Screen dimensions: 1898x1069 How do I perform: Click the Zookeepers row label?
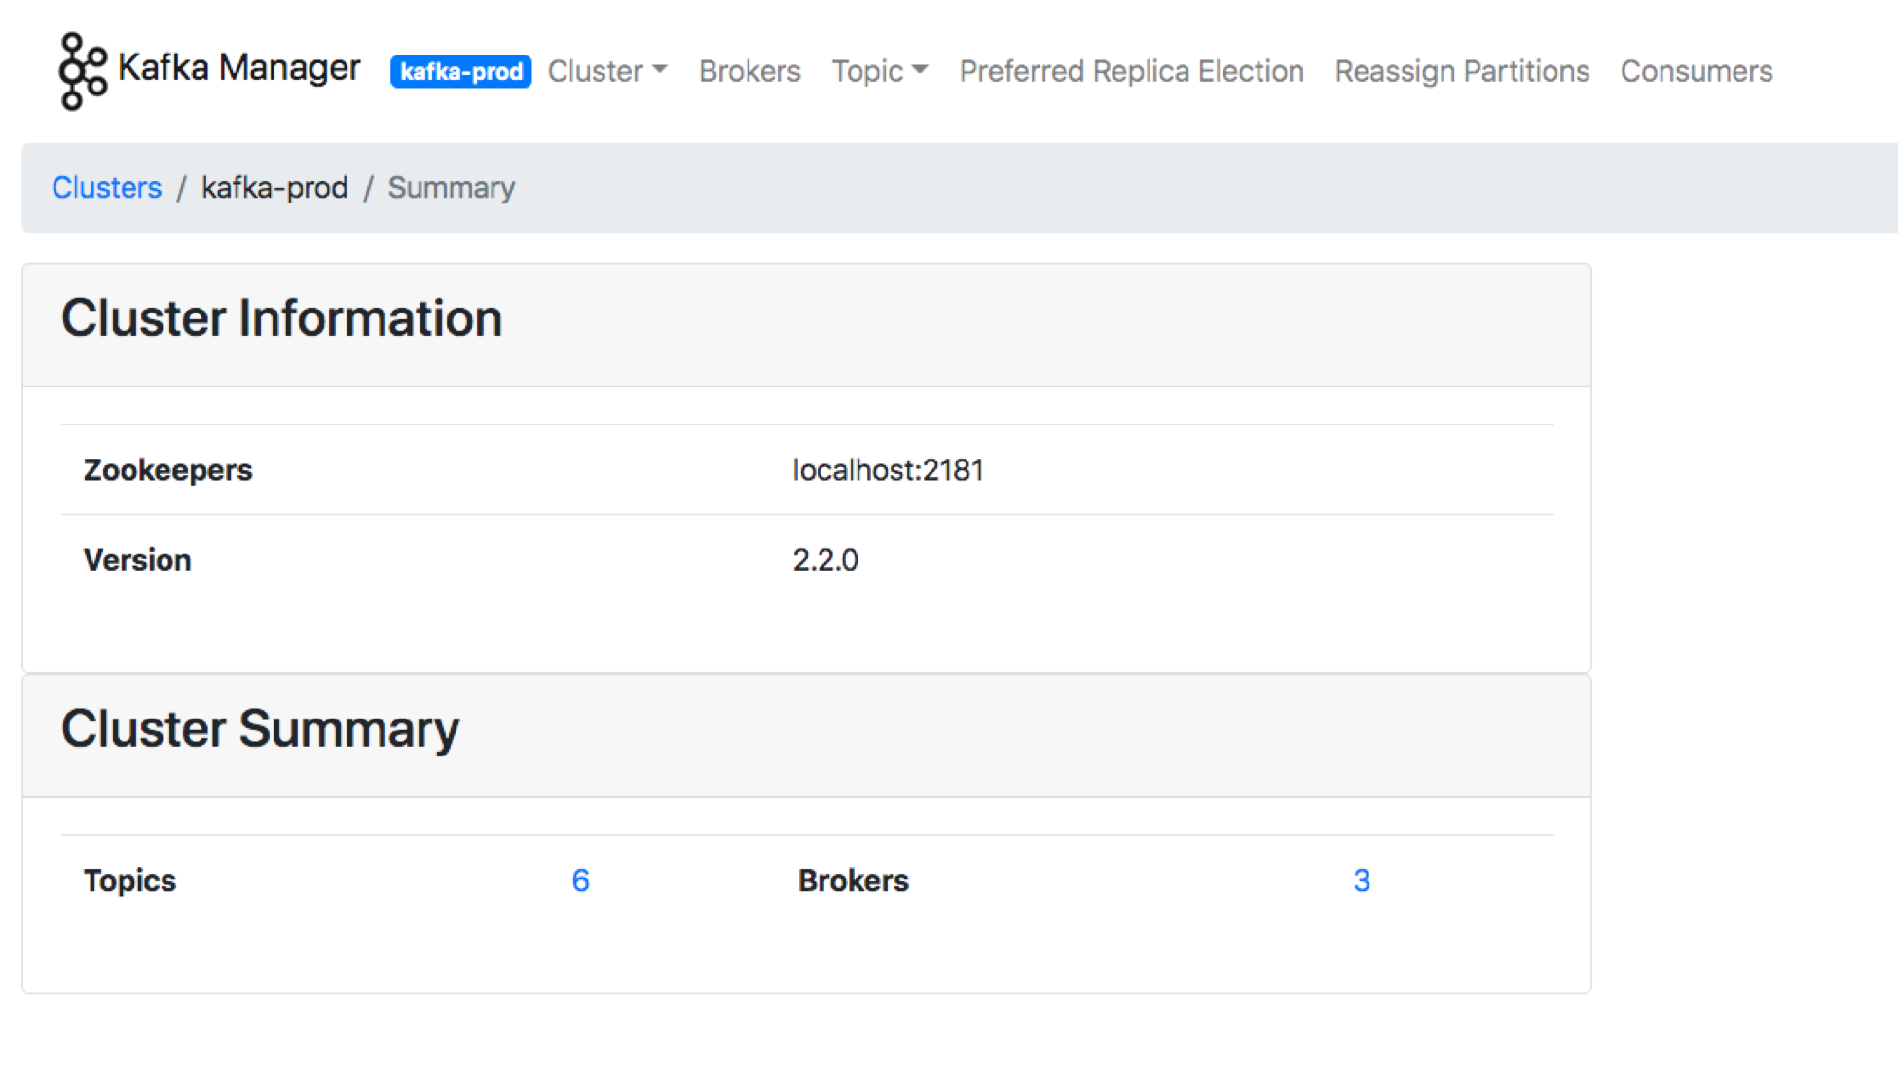click(167, 470)
